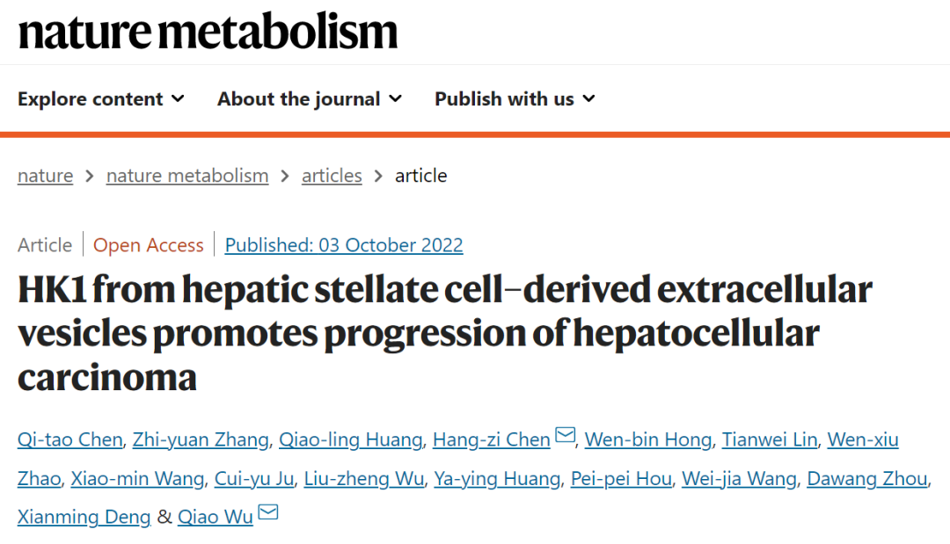Click the envelope icon next to Hang-zi Chen
950x544 pixels.
coord(565,434)
